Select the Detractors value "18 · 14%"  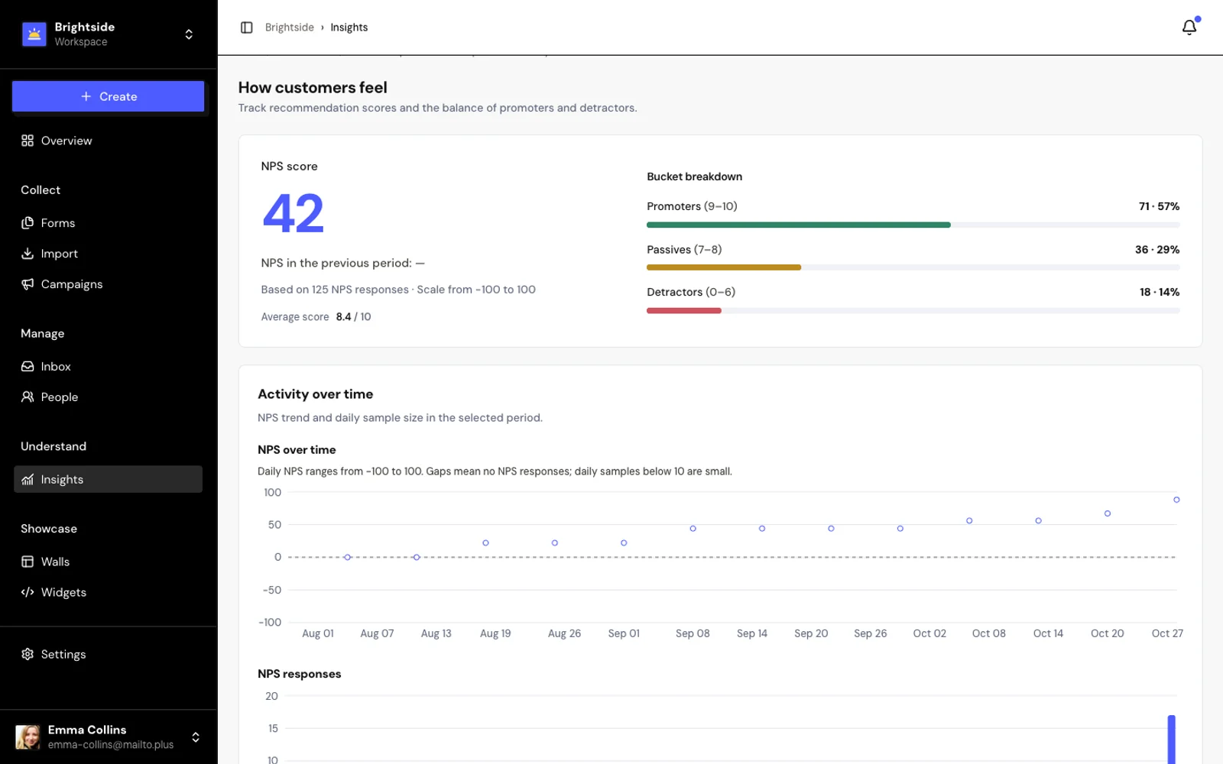1160,292
